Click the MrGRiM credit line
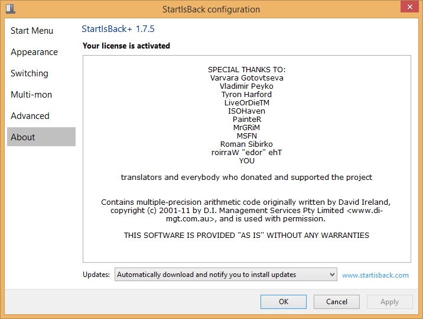The width and height of the screenshot is (423, 319). [x=246, y=128]
